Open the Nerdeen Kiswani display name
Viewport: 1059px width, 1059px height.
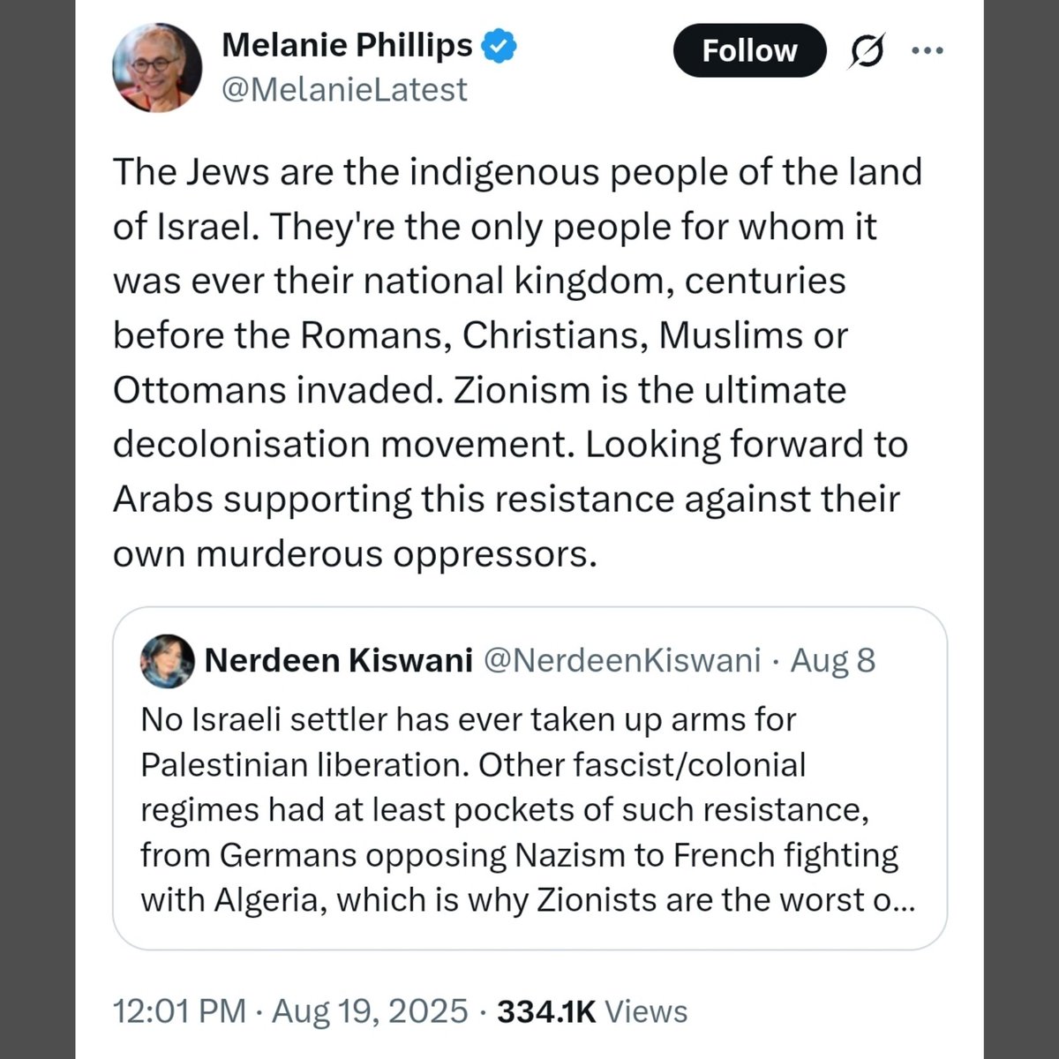point(338,660)
